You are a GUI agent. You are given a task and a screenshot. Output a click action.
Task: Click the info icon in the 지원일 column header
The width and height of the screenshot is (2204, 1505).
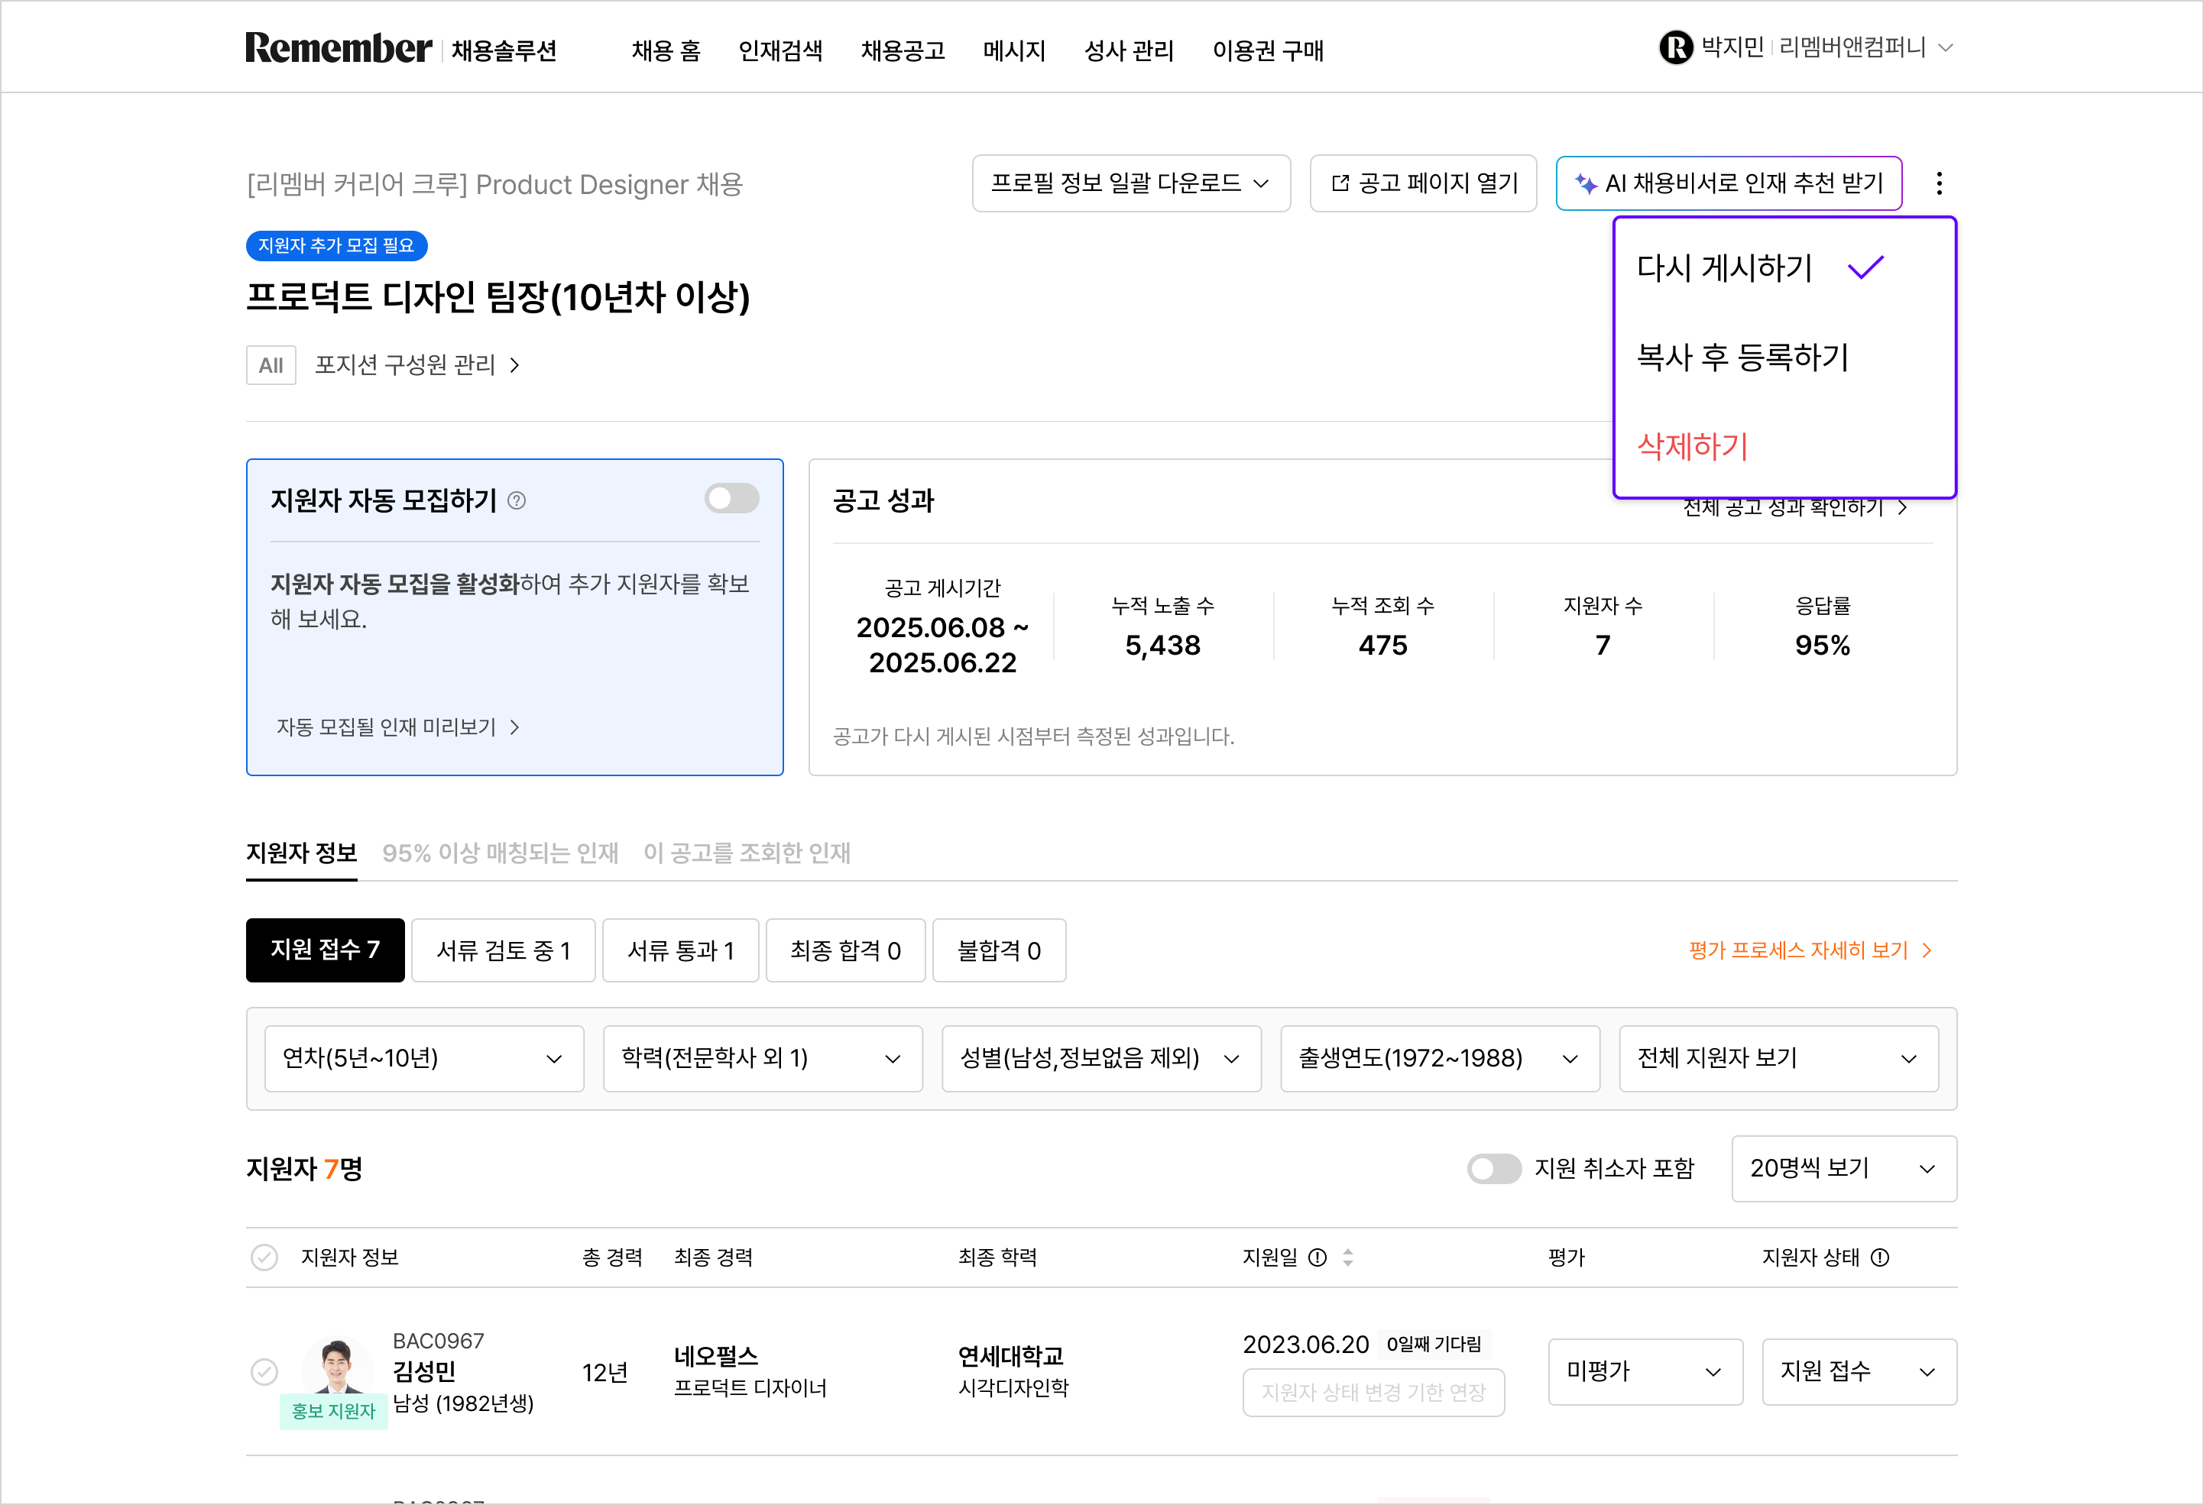1318,1257
